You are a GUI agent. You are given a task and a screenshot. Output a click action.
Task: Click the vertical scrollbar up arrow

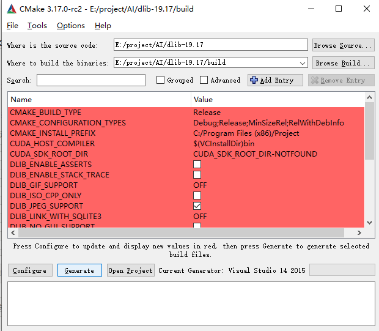click(x=369, y=97)
